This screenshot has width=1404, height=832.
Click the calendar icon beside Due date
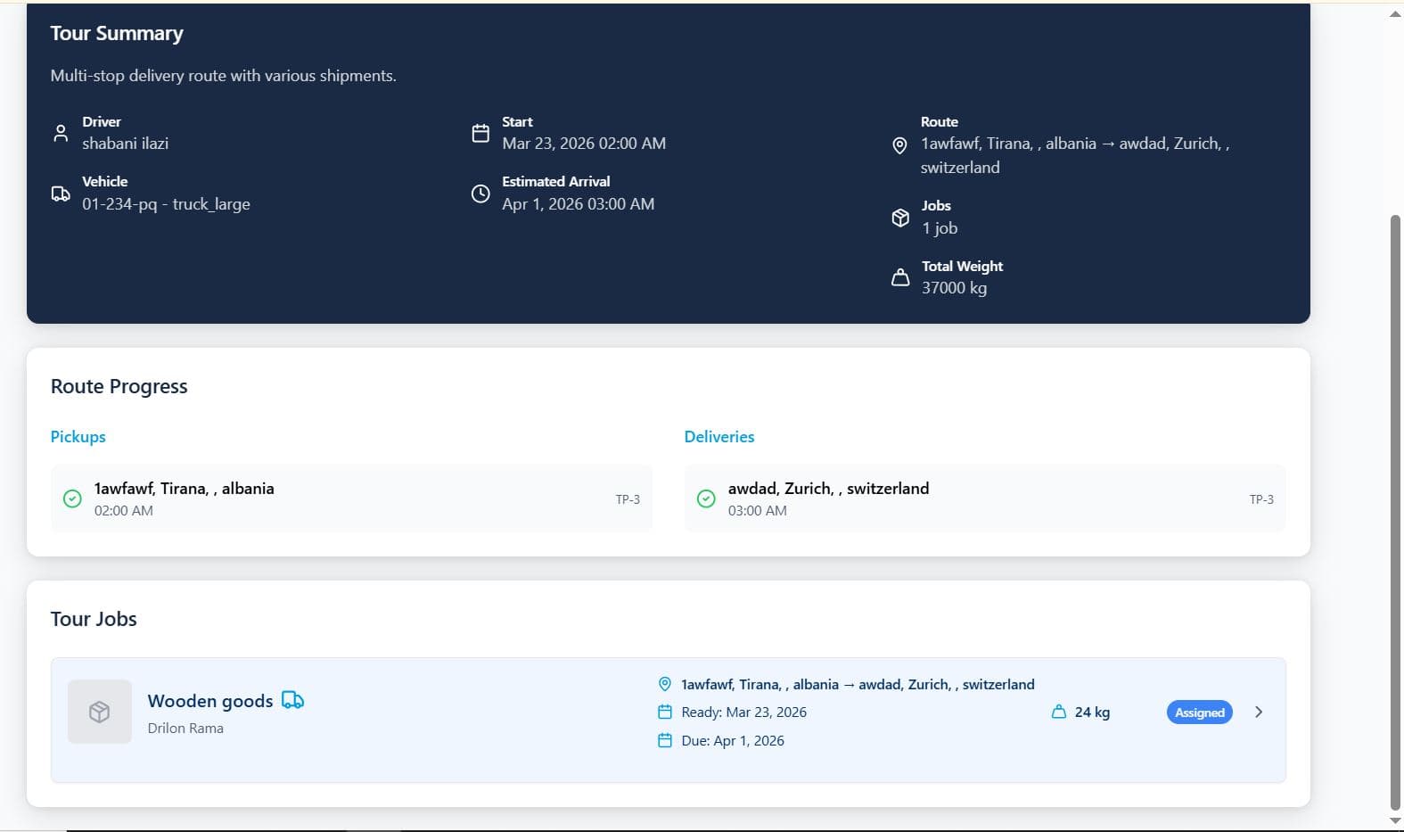(x=664, y=740)
